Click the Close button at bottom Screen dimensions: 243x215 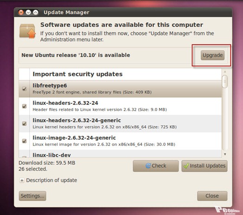point(212,196)
